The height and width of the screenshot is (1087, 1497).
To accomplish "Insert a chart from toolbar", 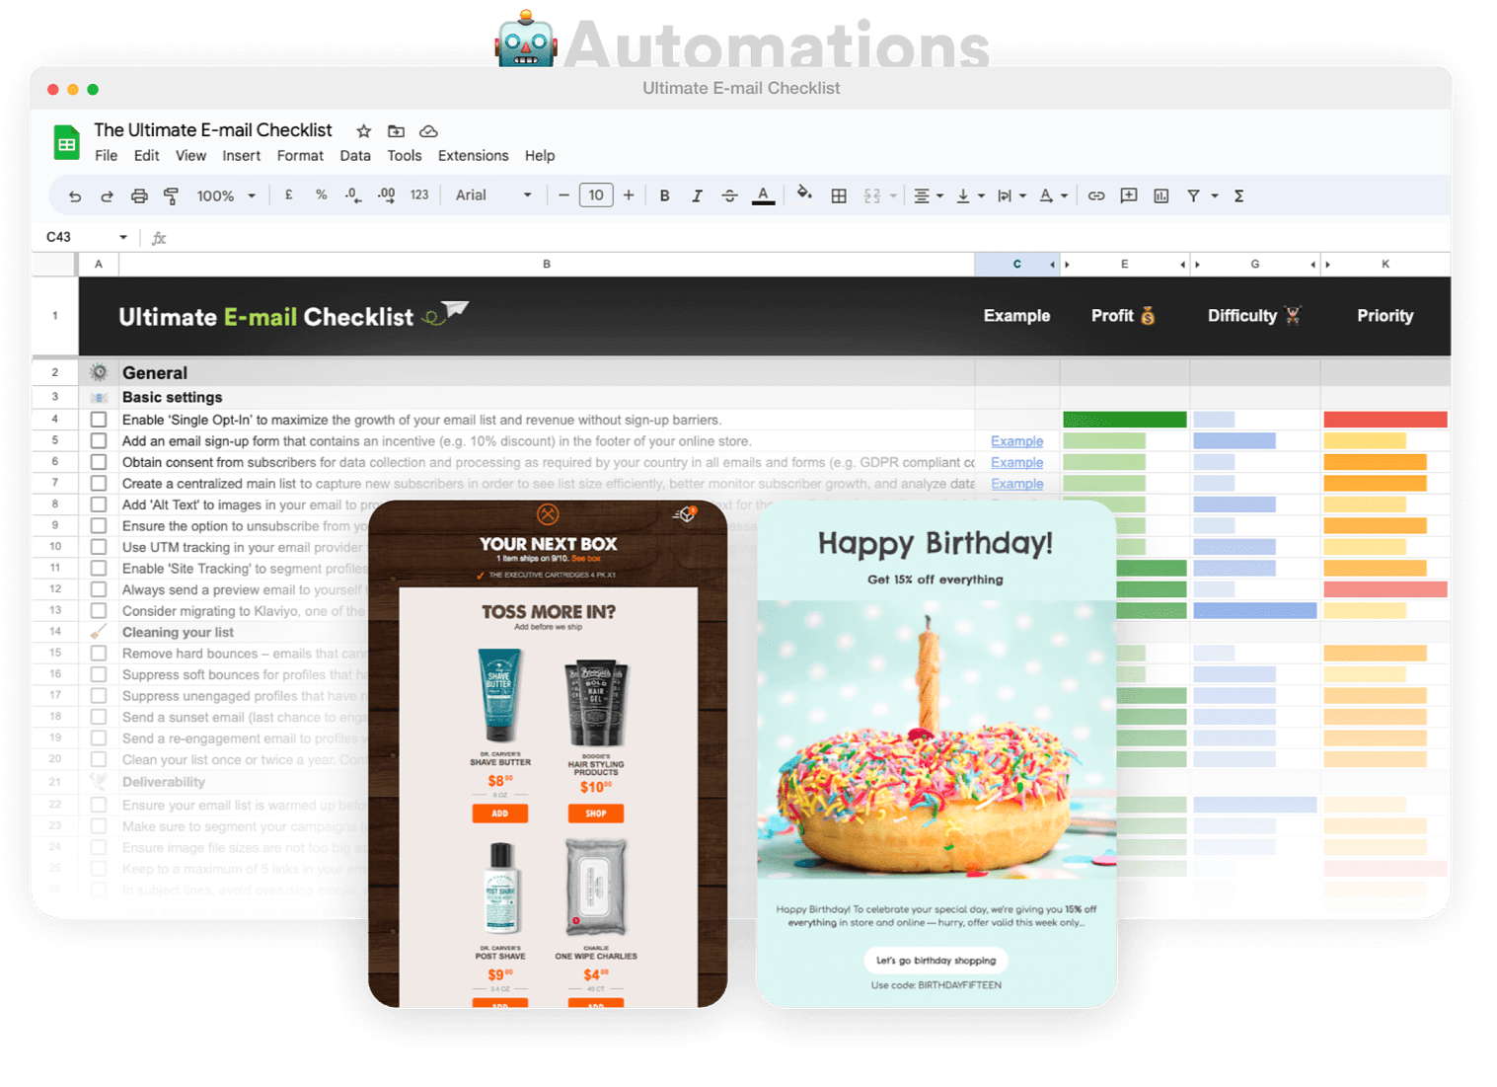I will pyautogui.click(x=1161, y=196).
